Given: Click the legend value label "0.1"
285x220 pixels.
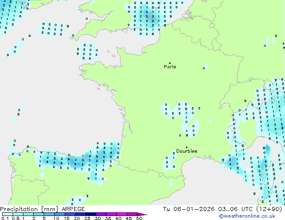Looking at the screenshot, I should (5, 218).
